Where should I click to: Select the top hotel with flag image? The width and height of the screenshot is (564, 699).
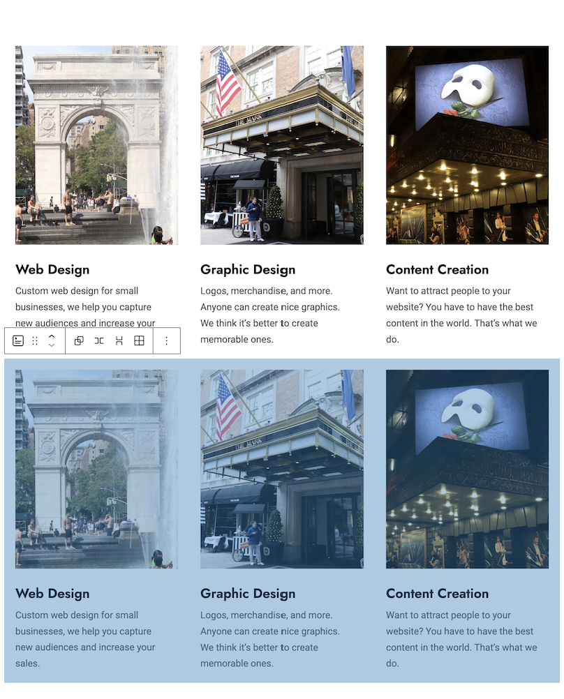[281, 145]
